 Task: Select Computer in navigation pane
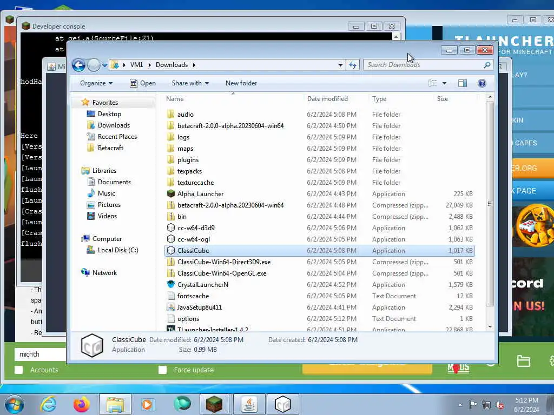pyautogui.click(x=107, y=238)
